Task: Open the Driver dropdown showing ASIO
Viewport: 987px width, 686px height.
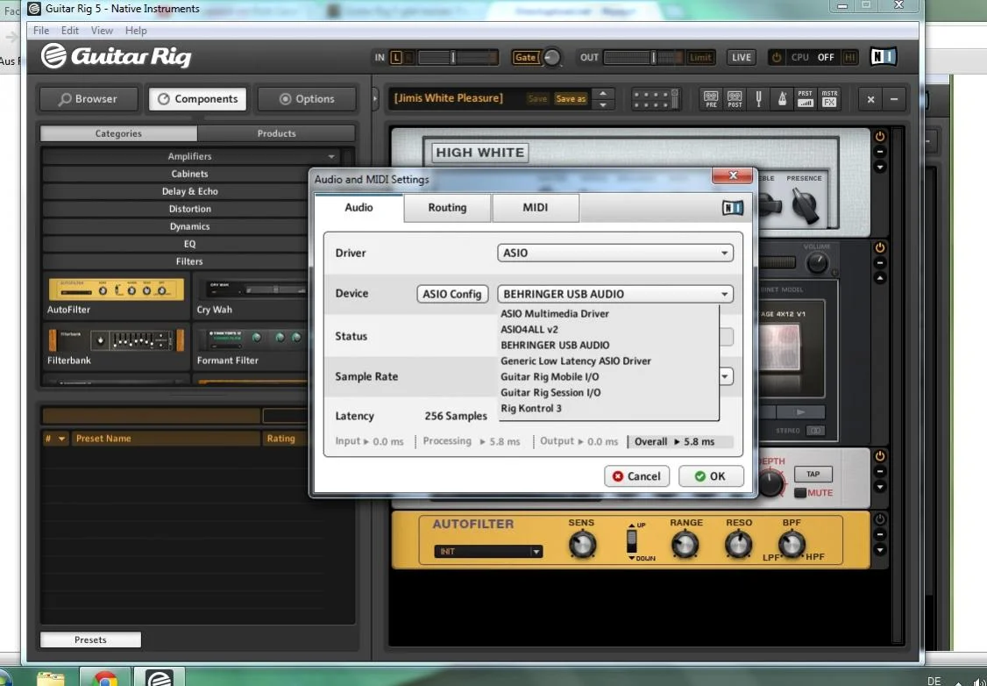Action: click(615, 253)
